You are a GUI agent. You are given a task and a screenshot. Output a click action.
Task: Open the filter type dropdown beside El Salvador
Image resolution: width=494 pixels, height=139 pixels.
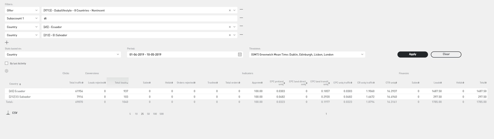point(22,35)
